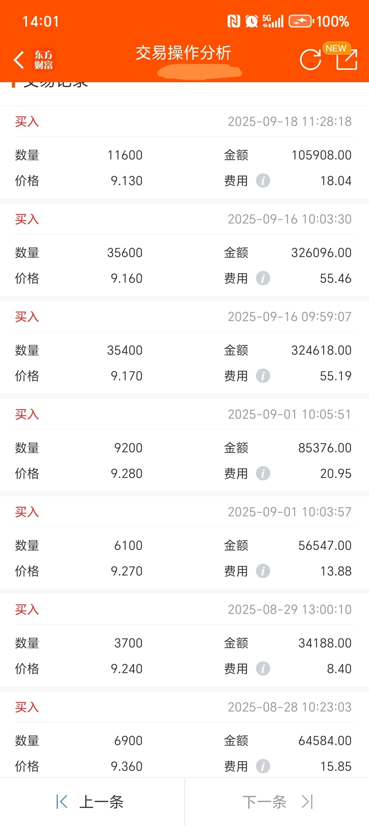The image size is (369, 826).
Task: Open the 2025-09-18 11:28:18 buy record
Action: (x=184, y=152)
